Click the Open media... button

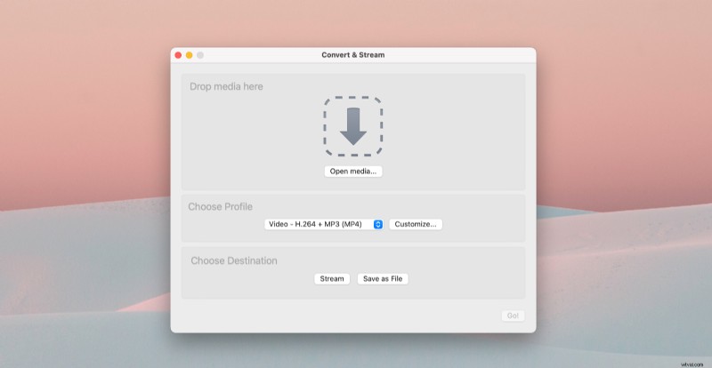(353, 172)
